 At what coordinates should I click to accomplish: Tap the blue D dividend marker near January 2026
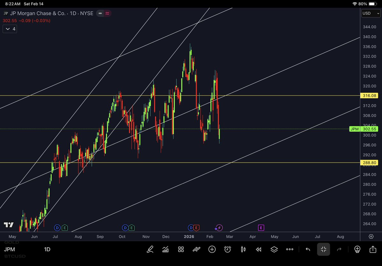point(191,228)
